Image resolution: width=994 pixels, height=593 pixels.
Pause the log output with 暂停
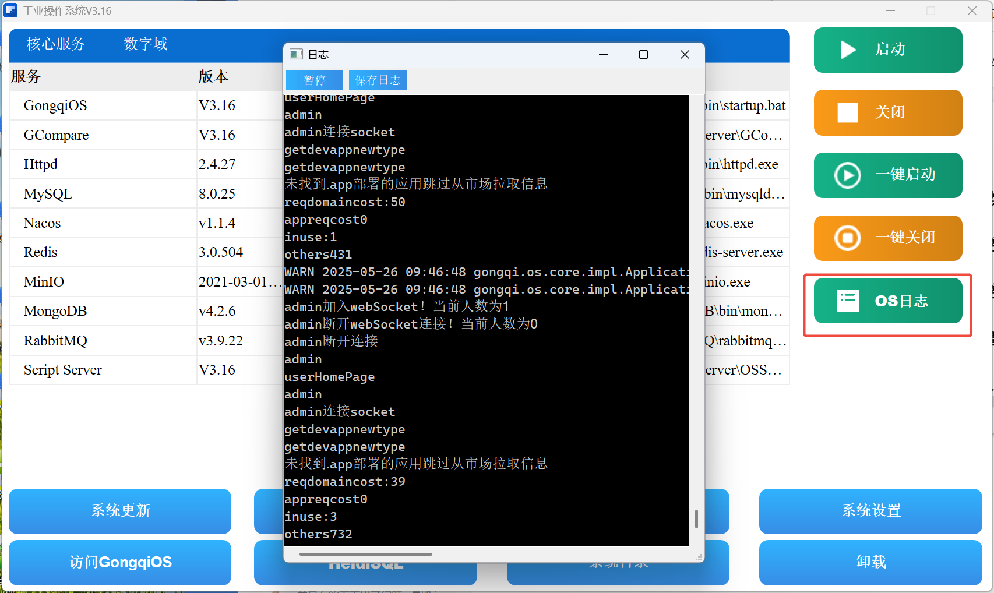tap(315, 80)
